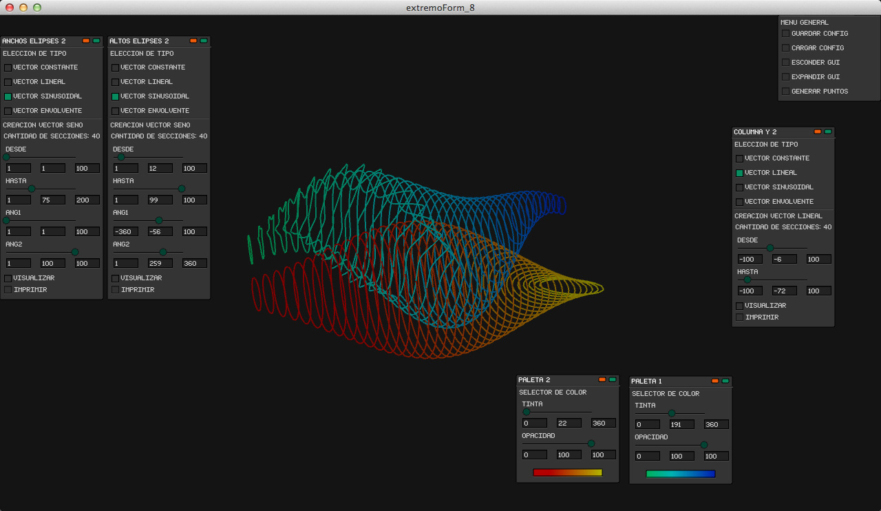Viewport: 881px width, 511px height.
Task: Click TINTA value field 191 in Paleta 1
Action: pos(682,424)
